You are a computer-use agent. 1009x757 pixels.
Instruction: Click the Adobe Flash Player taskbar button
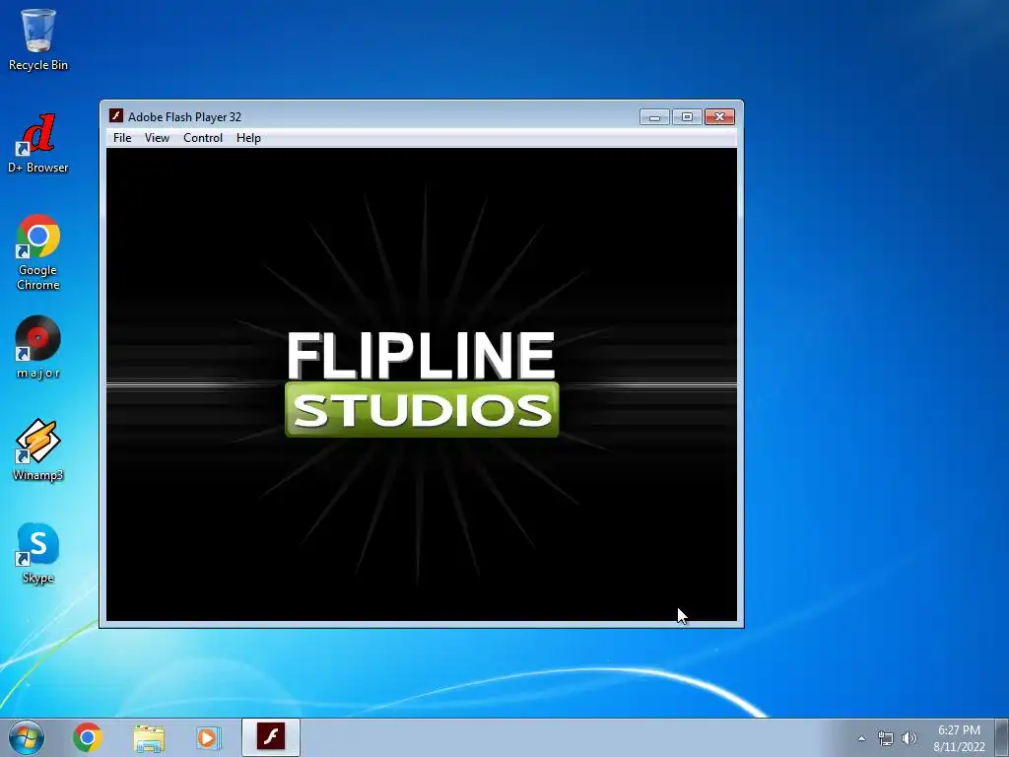coord(271,737)
